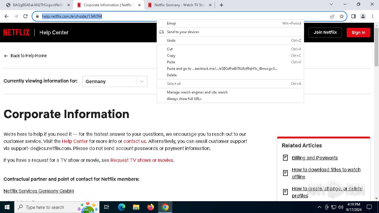
Task: Switch to the Netflix Germany tab
Action: pyautogui.click(x=180, y=5)
